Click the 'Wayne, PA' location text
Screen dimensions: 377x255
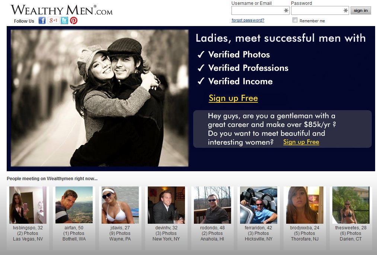click(120, 239)
